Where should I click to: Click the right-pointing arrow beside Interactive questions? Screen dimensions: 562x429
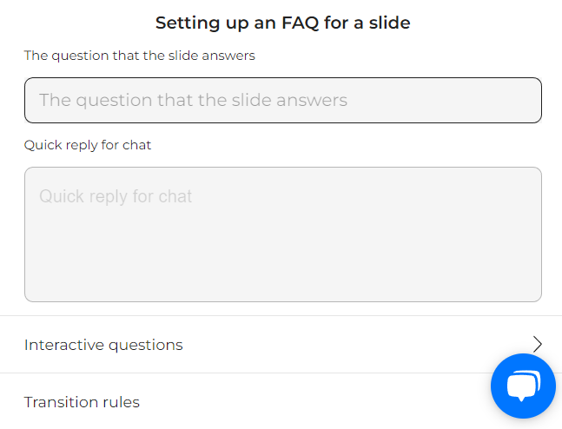tap(538, 344)
